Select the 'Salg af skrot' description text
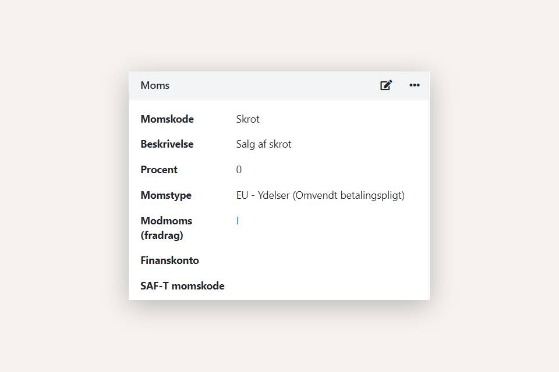559x372 pixels. pyautogui.click(x=264, y=144)
